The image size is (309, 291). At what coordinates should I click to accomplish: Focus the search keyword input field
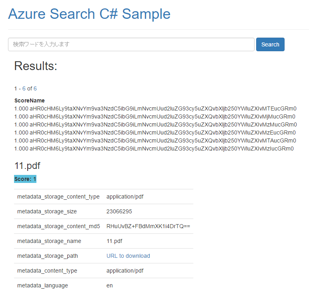click(131, 44)
